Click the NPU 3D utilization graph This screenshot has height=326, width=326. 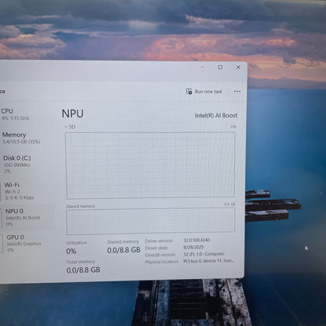tap(150, 165)
